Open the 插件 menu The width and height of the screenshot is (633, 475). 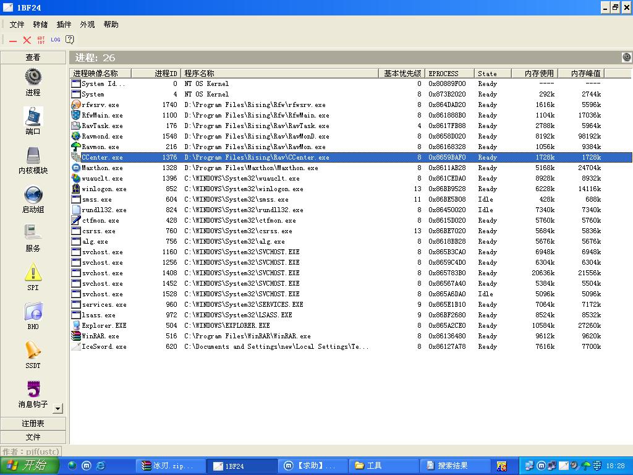[x=64, y=25]
